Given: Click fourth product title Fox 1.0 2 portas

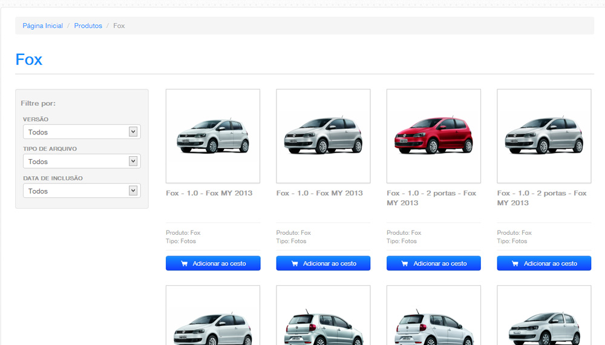Looking at the screenshot, I should coord(541,198).
